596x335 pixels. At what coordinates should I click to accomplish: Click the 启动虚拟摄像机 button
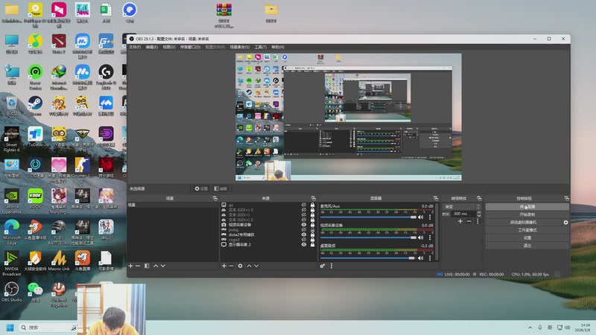pyautogui.click(x=524, y=223)
